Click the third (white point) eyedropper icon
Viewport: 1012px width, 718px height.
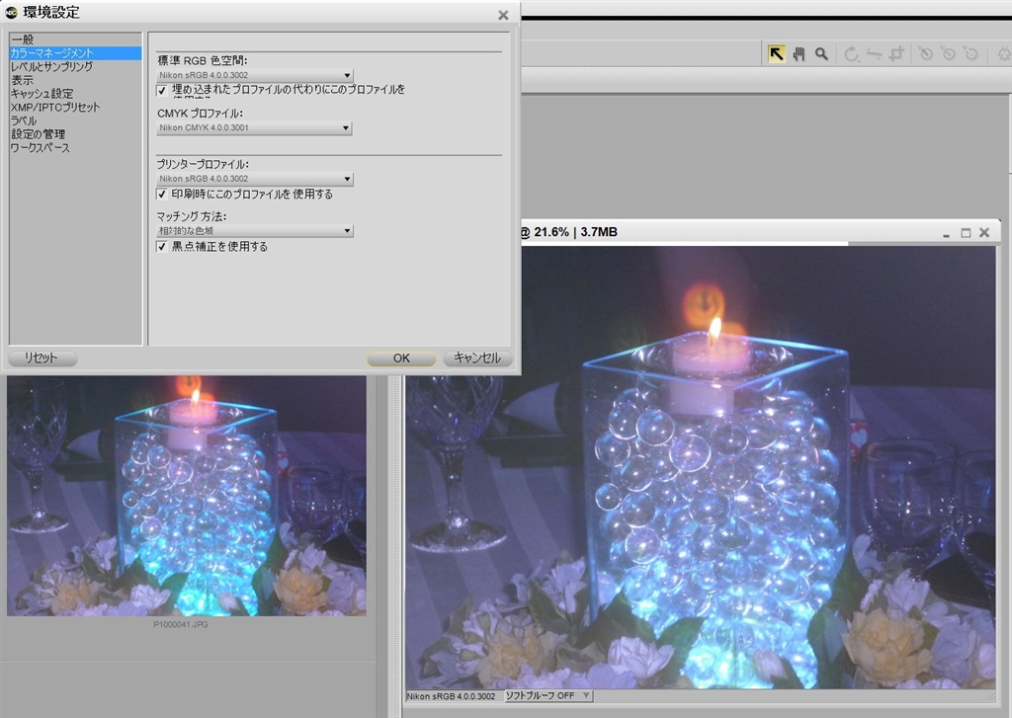[970, 53]
